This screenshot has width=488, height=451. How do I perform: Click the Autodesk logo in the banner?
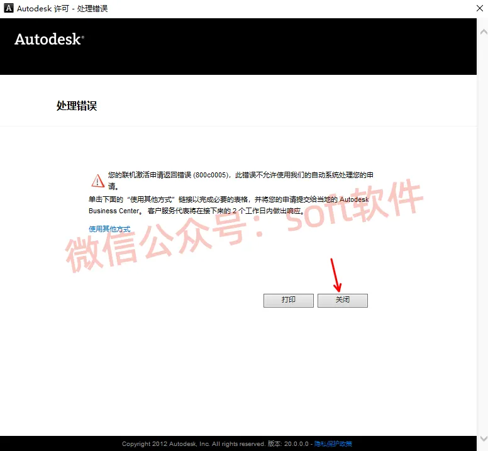coord(49,39)
